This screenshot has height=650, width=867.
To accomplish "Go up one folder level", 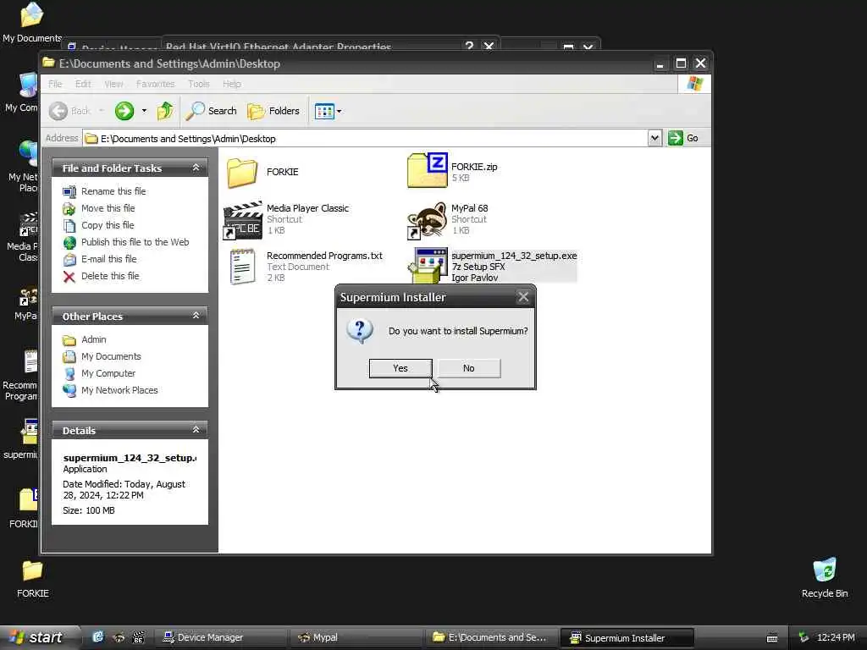I will click(165, 111).
